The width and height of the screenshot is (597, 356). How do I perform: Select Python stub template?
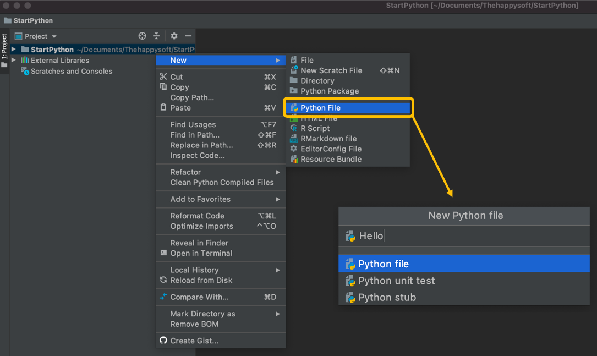(464, 297)
